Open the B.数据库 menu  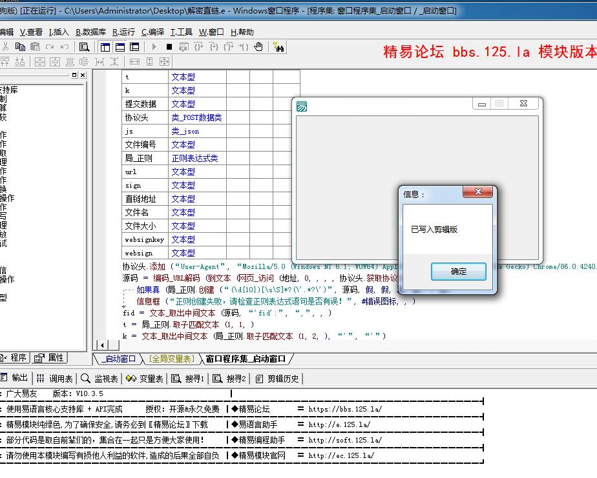tap(90, 32)
